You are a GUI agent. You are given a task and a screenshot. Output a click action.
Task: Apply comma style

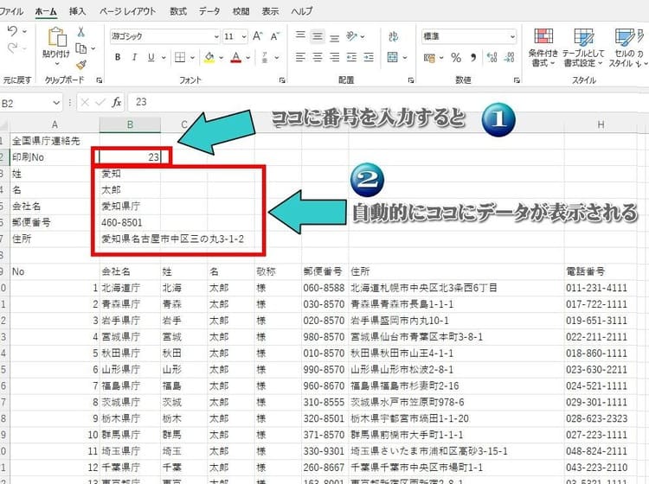473,58
